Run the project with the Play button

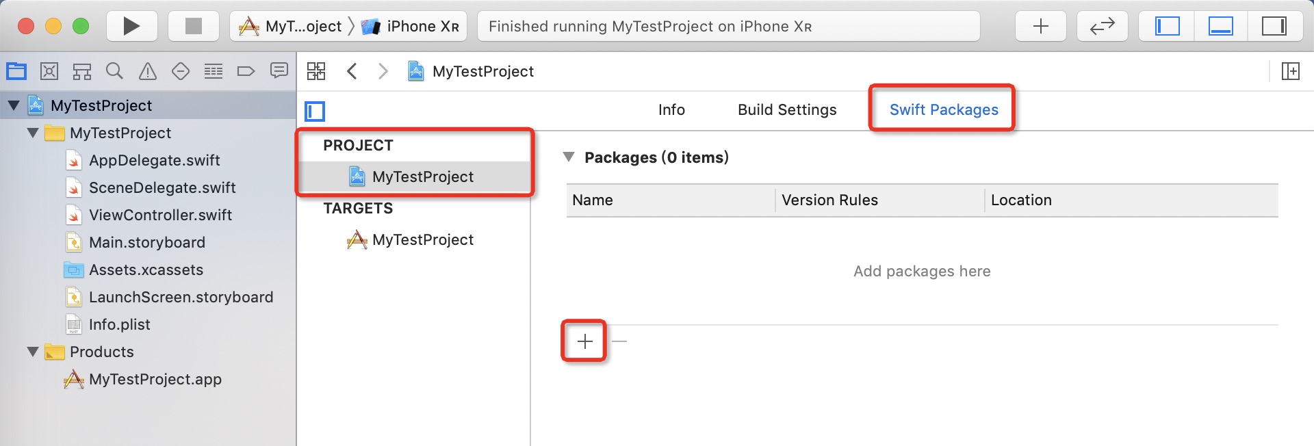click(x=131, y=26)
